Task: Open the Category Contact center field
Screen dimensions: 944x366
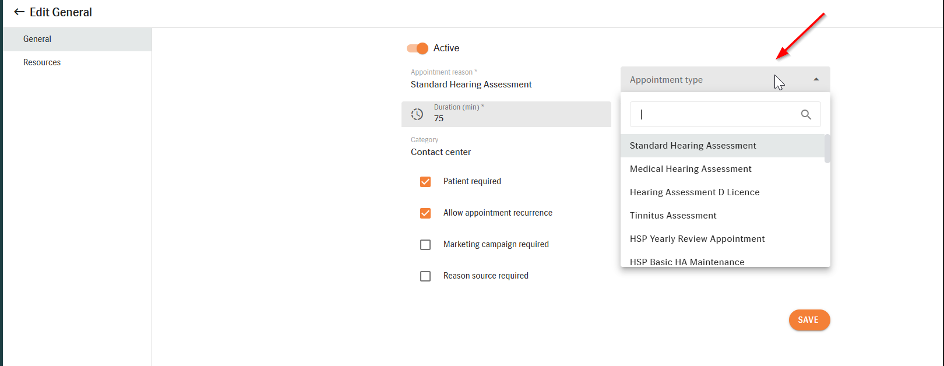Action: (506, 147)
